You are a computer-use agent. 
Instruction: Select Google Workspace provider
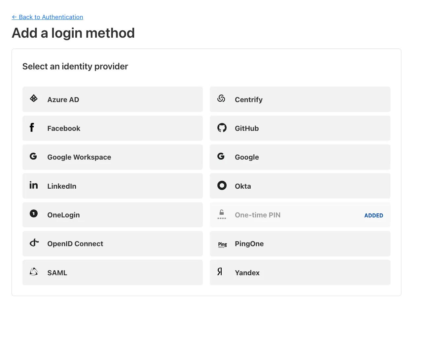click(x=113, y=157)
